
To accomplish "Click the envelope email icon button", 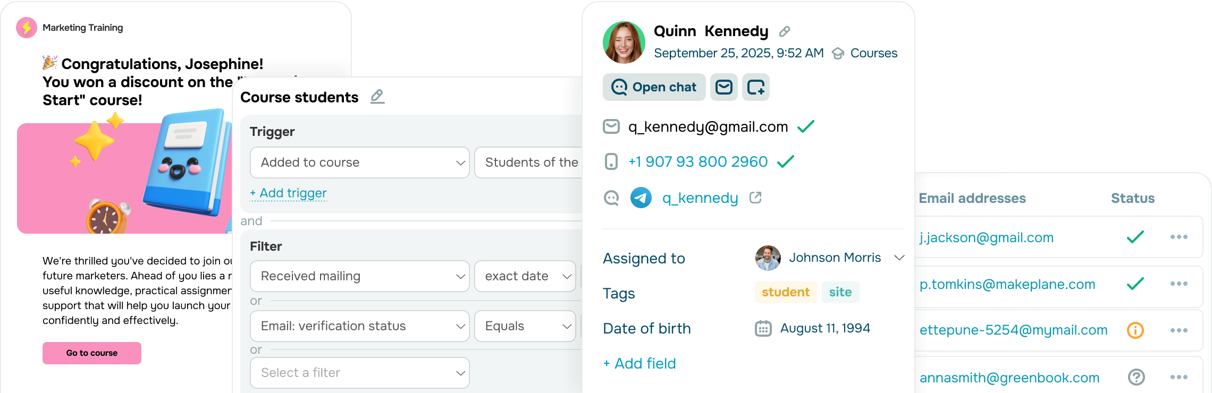I will 724,87.
